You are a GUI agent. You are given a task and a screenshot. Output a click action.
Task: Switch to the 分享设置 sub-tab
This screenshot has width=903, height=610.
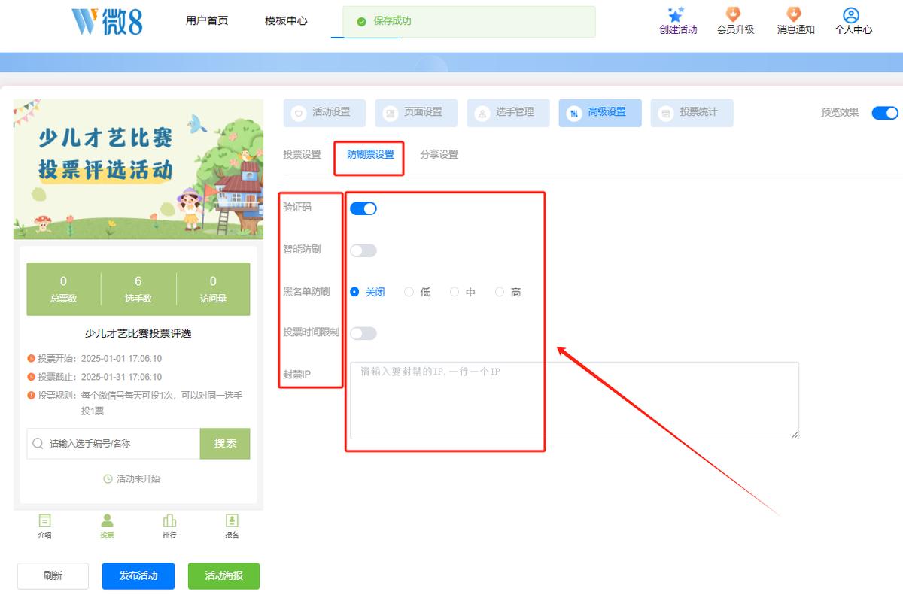pyautogui.click(x=439, y=155)
